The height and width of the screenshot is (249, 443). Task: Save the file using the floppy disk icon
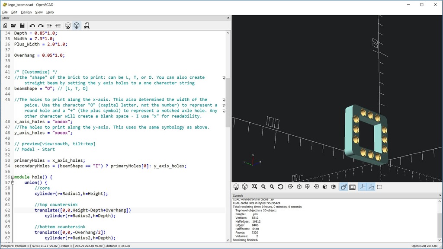[22, 26]
